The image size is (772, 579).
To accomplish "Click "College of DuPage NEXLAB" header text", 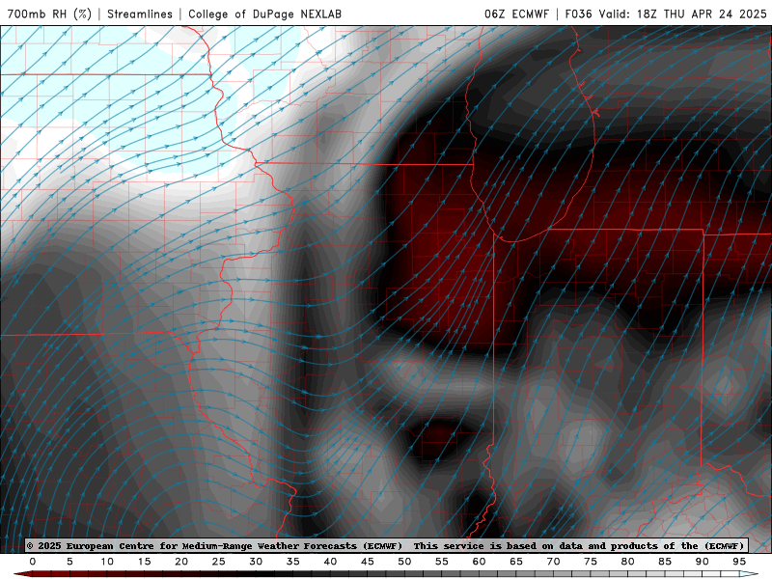I will [x=264, y=14].
